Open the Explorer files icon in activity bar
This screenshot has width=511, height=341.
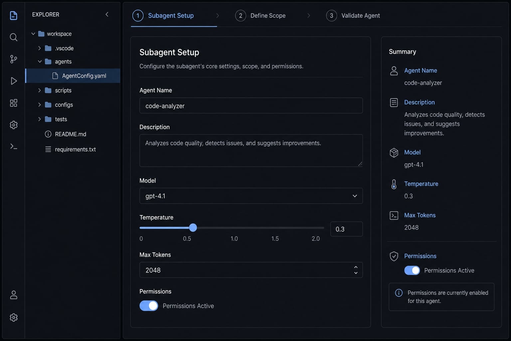(13, 15)
